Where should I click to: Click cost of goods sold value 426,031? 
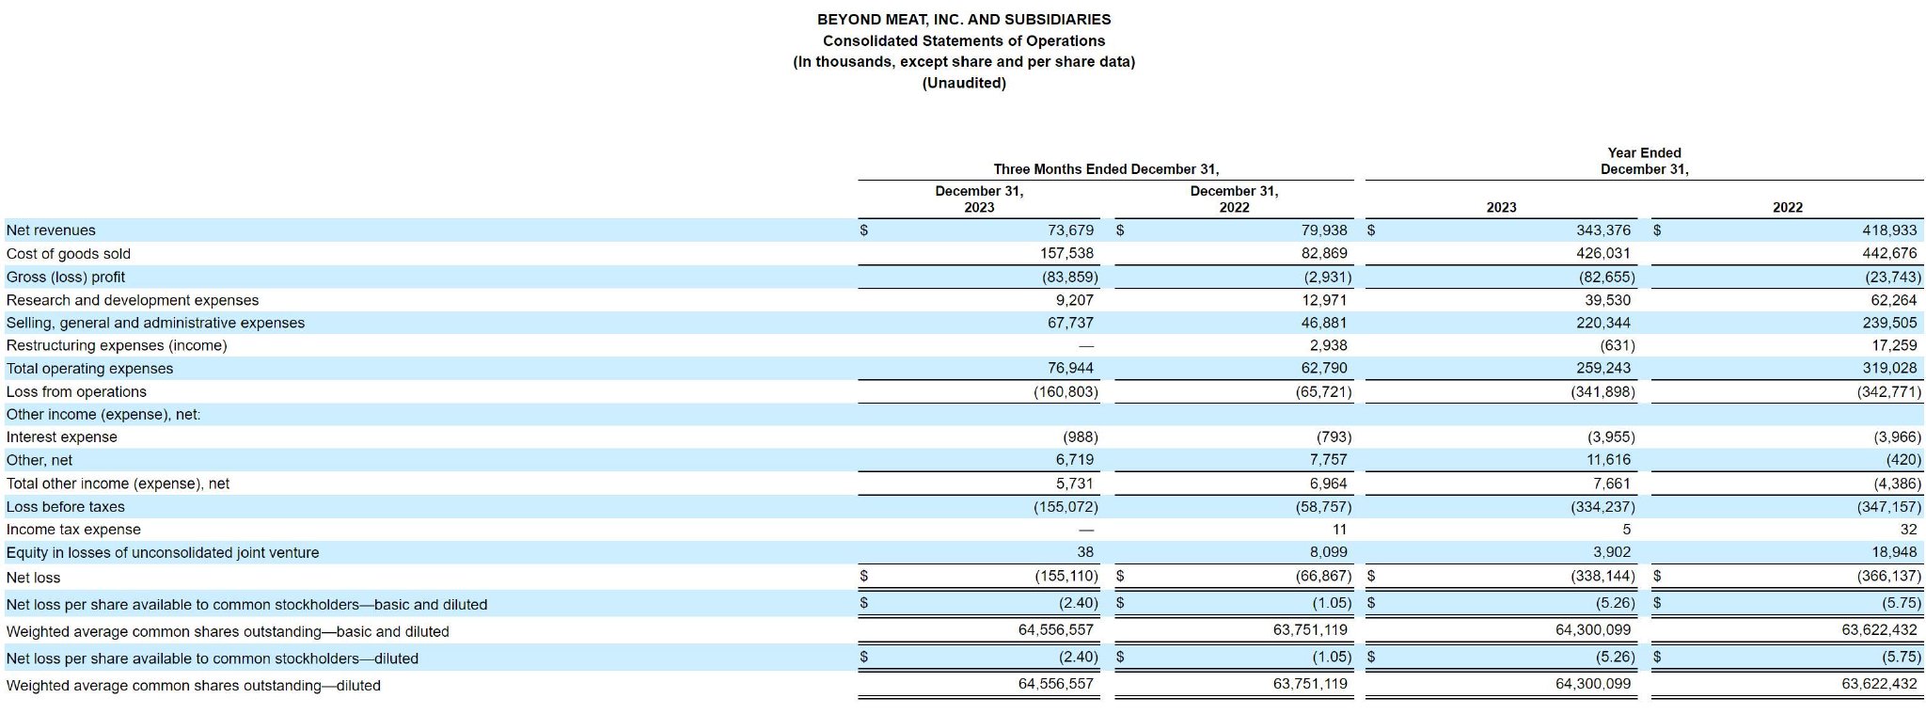(1603, 254)
